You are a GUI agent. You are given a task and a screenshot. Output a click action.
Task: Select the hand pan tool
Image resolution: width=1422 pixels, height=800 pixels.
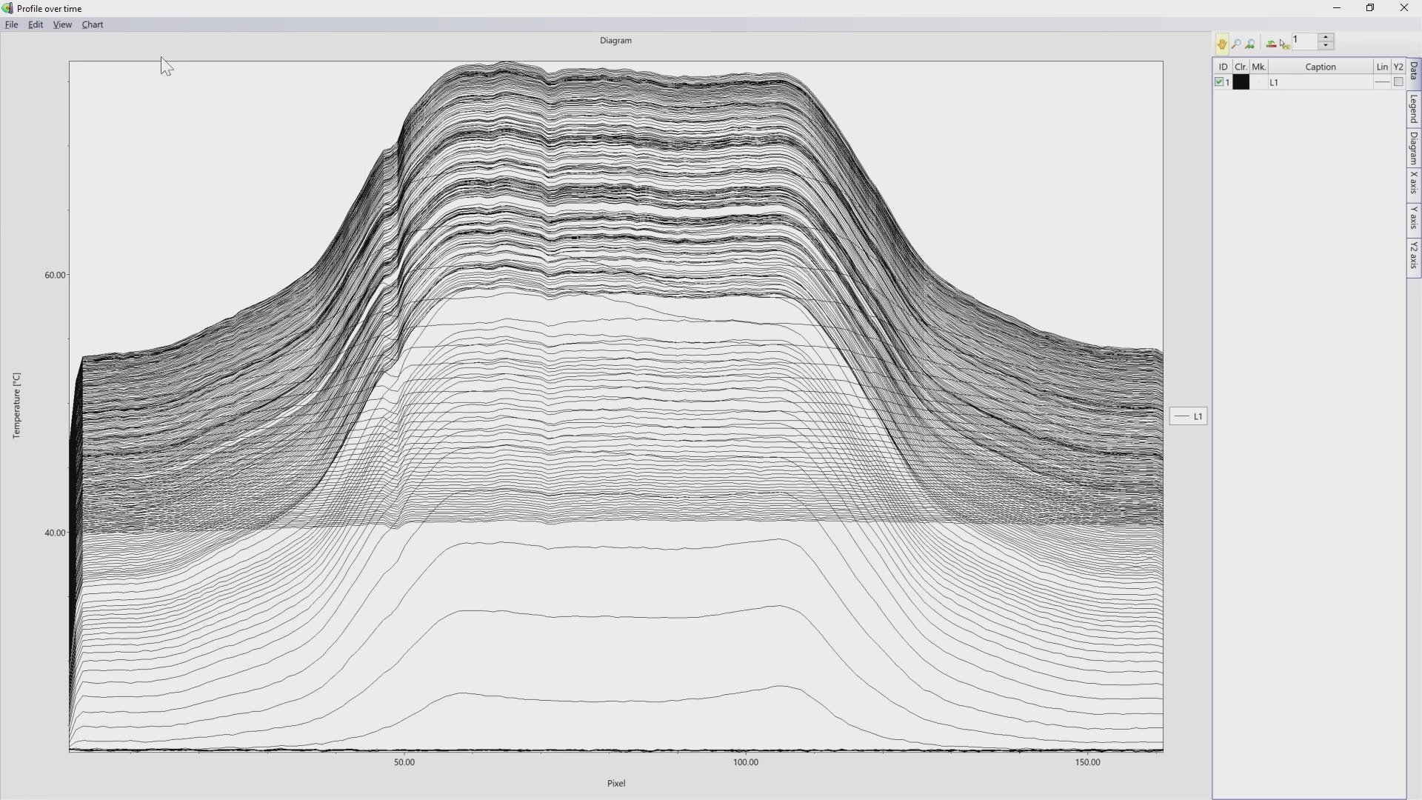pyautogui.click(x=1222, y=44)
